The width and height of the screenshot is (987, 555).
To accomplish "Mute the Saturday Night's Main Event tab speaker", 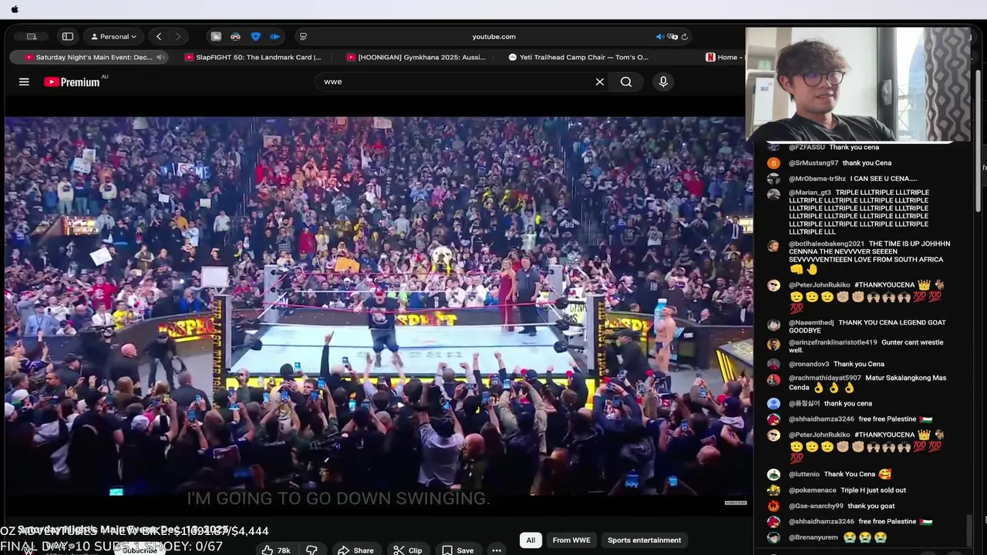I will [x=160, y=57].
